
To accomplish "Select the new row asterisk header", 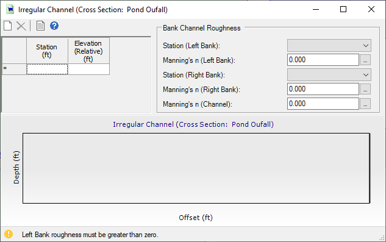I will [x=14, y=69].
